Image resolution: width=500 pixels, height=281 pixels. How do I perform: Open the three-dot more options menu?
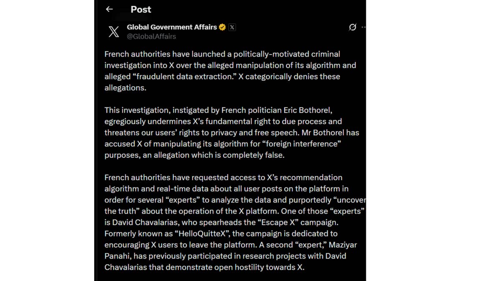(x=364, y=27)
